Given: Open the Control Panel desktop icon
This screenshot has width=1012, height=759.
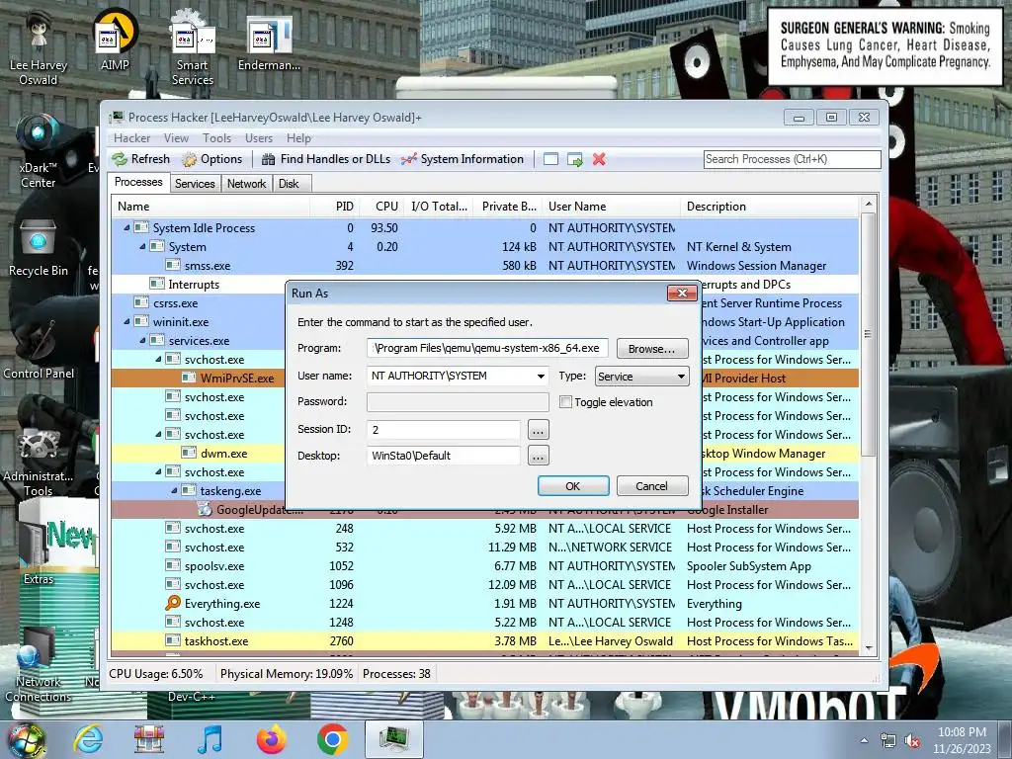Looking at the screenshot, I should (x=39, y=349).
